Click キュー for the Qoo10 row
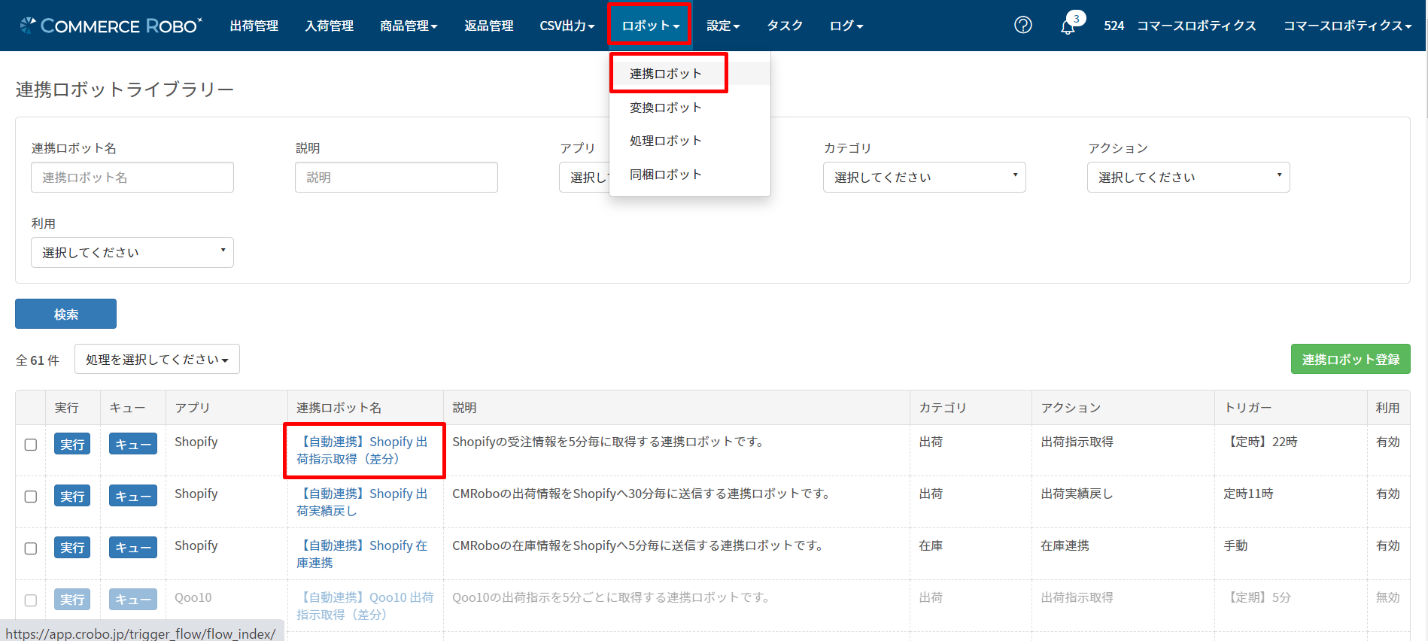This screenshot has width=1428, height=641. (133, 600)
